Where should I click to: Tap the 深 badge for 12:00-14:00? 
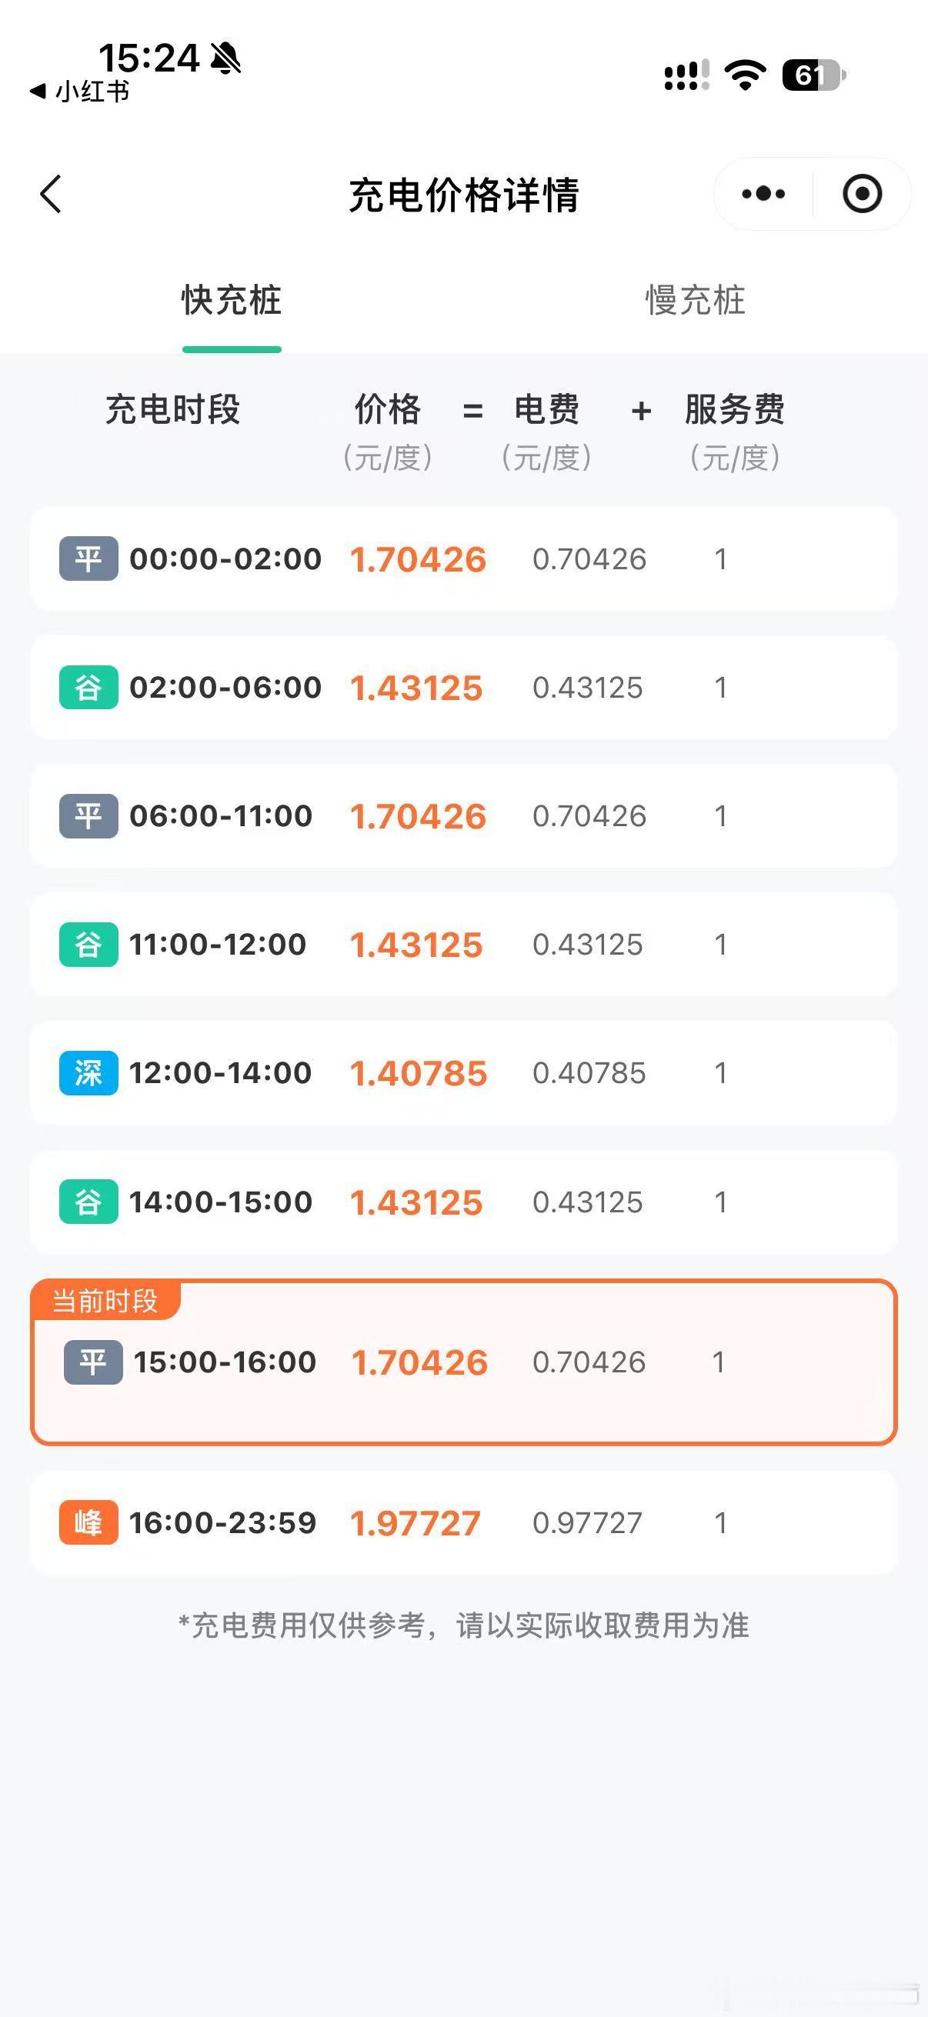tap(88, 1072)
